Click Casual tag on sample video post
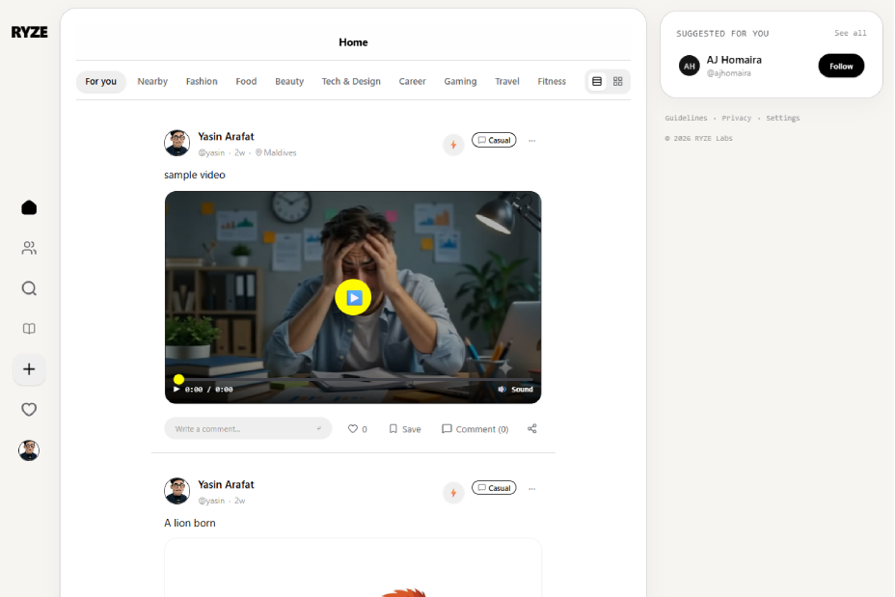Image resolution: width=895 pixels, height=597 pixels. click(494, 141)
